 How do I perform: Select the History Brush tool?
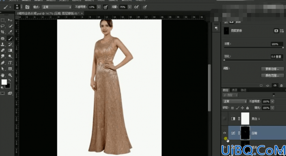click(10, 44)
